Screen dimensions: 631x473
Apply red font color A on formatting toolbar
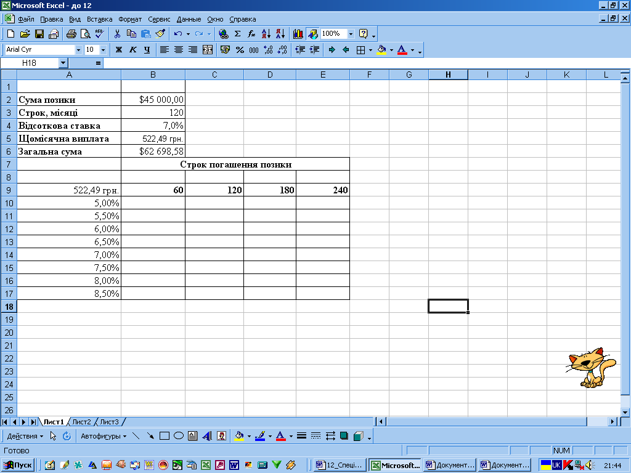(x=402, y=50)
